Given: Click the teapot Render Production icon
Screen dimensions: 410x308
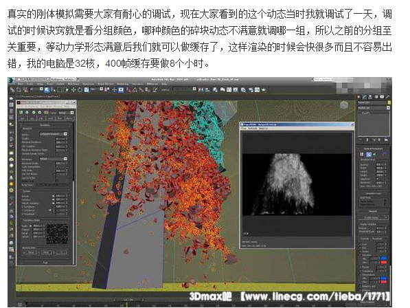Looking at the screenshot, I should (x=264, y=90).
